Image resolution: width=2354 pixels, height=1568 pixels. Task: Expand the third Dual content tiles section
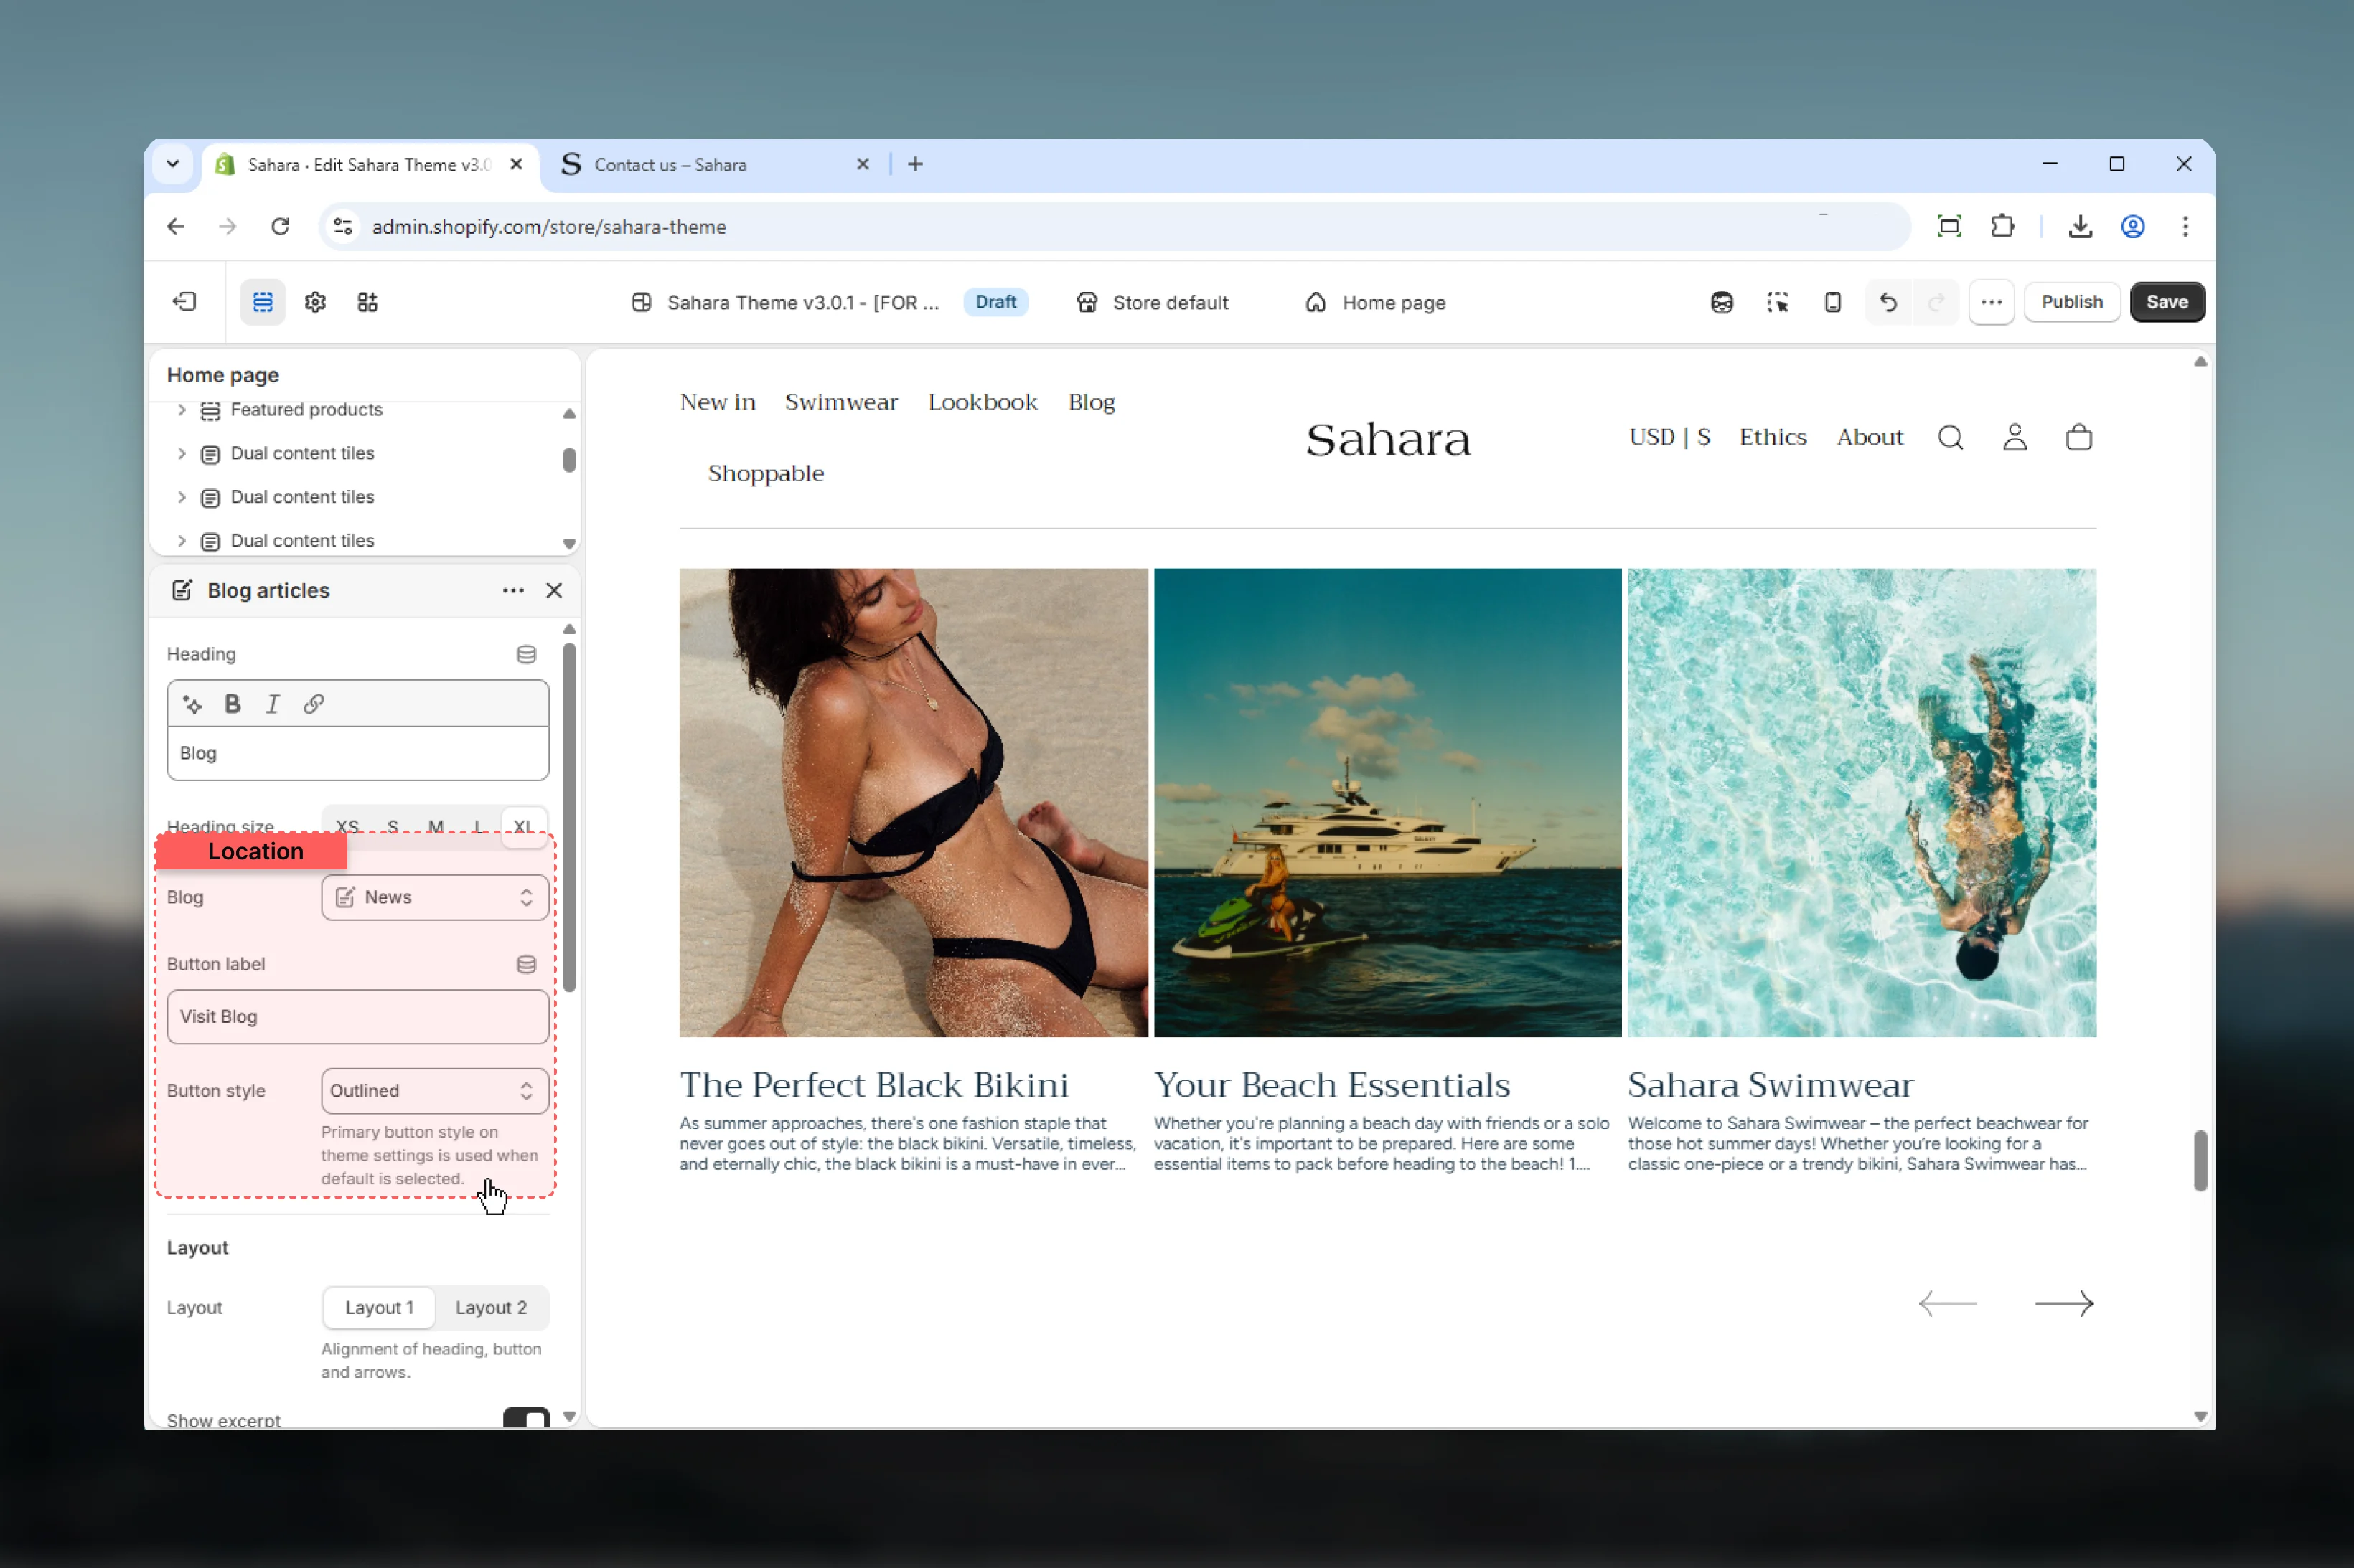pyautogui.click(x=181, y=541)
